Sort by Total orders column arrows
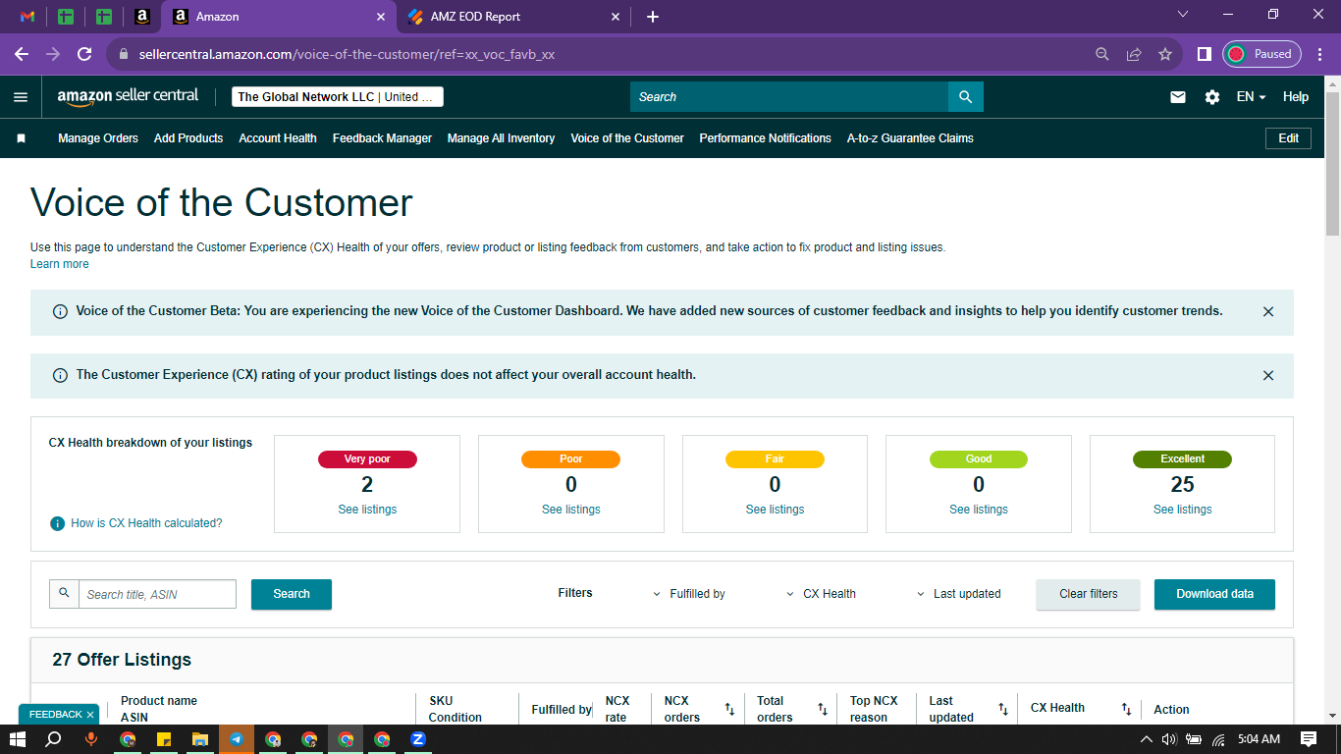Screen dimensions: 1341x754 (823, 709)
